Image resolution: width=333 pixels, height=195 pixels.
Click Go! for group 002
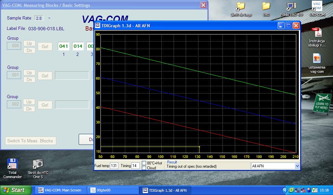click(x=45, y=105)
